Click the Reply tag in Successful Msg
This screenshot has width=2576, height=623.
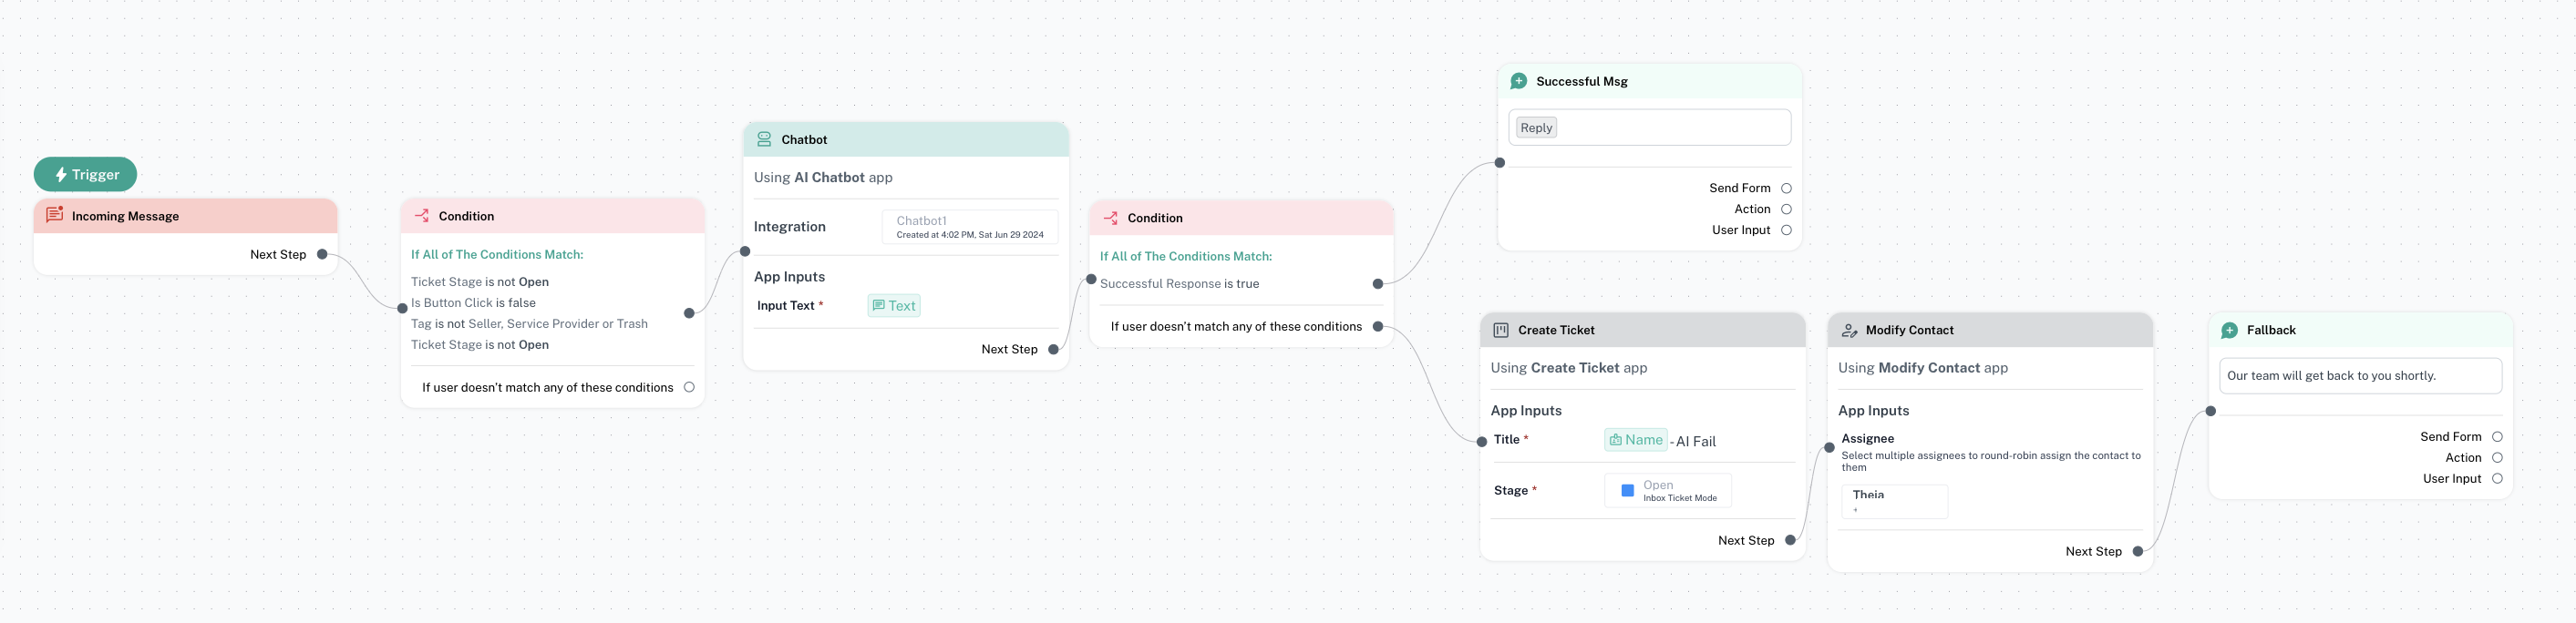click(x=1536, y=128)
